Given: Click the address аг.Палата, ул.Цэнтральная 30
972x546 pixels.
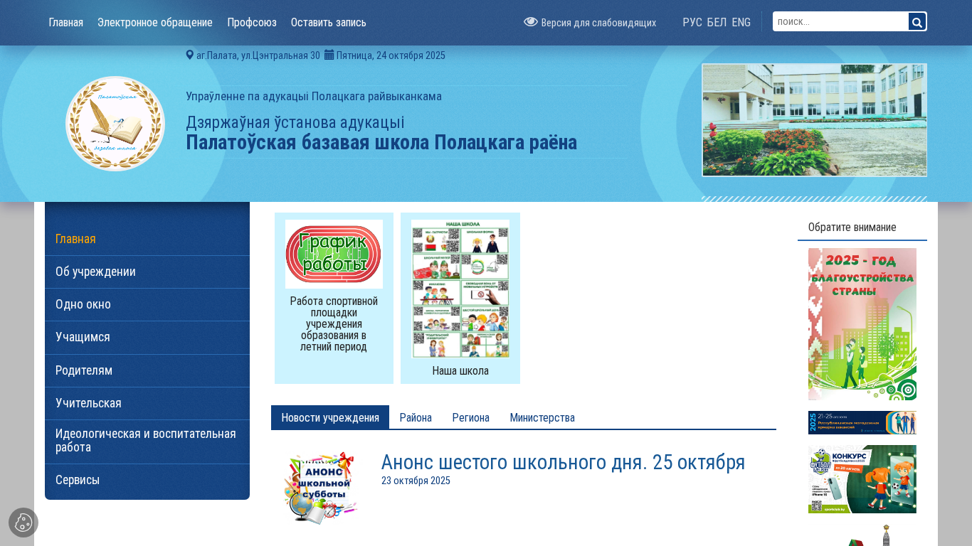Looking at the screenshot, I should click(258, 55).
